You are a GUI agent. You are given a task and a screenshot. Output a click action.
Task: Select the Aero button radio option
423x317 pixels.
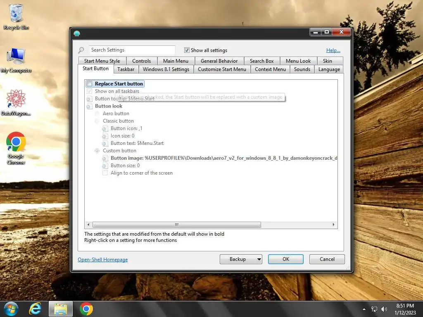click(97, 114)
